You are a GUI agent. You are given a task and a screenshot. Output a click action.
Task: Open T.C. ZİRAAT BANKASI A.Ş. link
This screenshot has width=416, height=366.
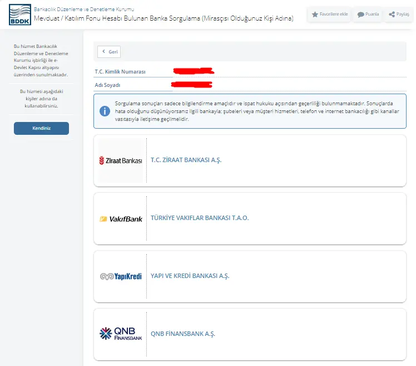tap(186, 160)
